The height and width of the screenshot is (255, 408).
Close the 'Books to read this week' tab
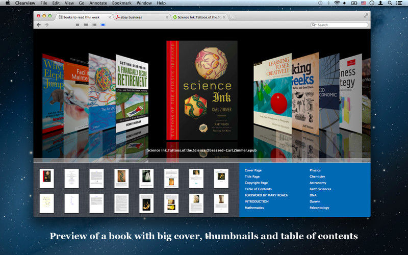[109, 17]
